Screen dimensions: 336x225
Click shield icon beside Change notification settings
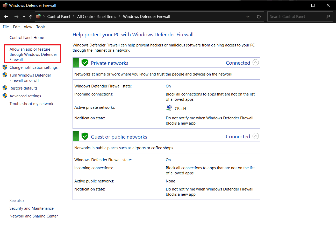(5, 67)
